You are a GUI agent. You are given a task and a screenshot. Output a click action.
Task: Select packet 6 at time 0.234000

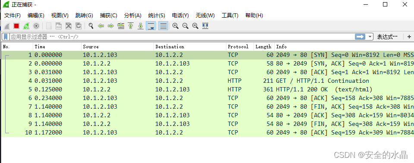coord(207,98)
